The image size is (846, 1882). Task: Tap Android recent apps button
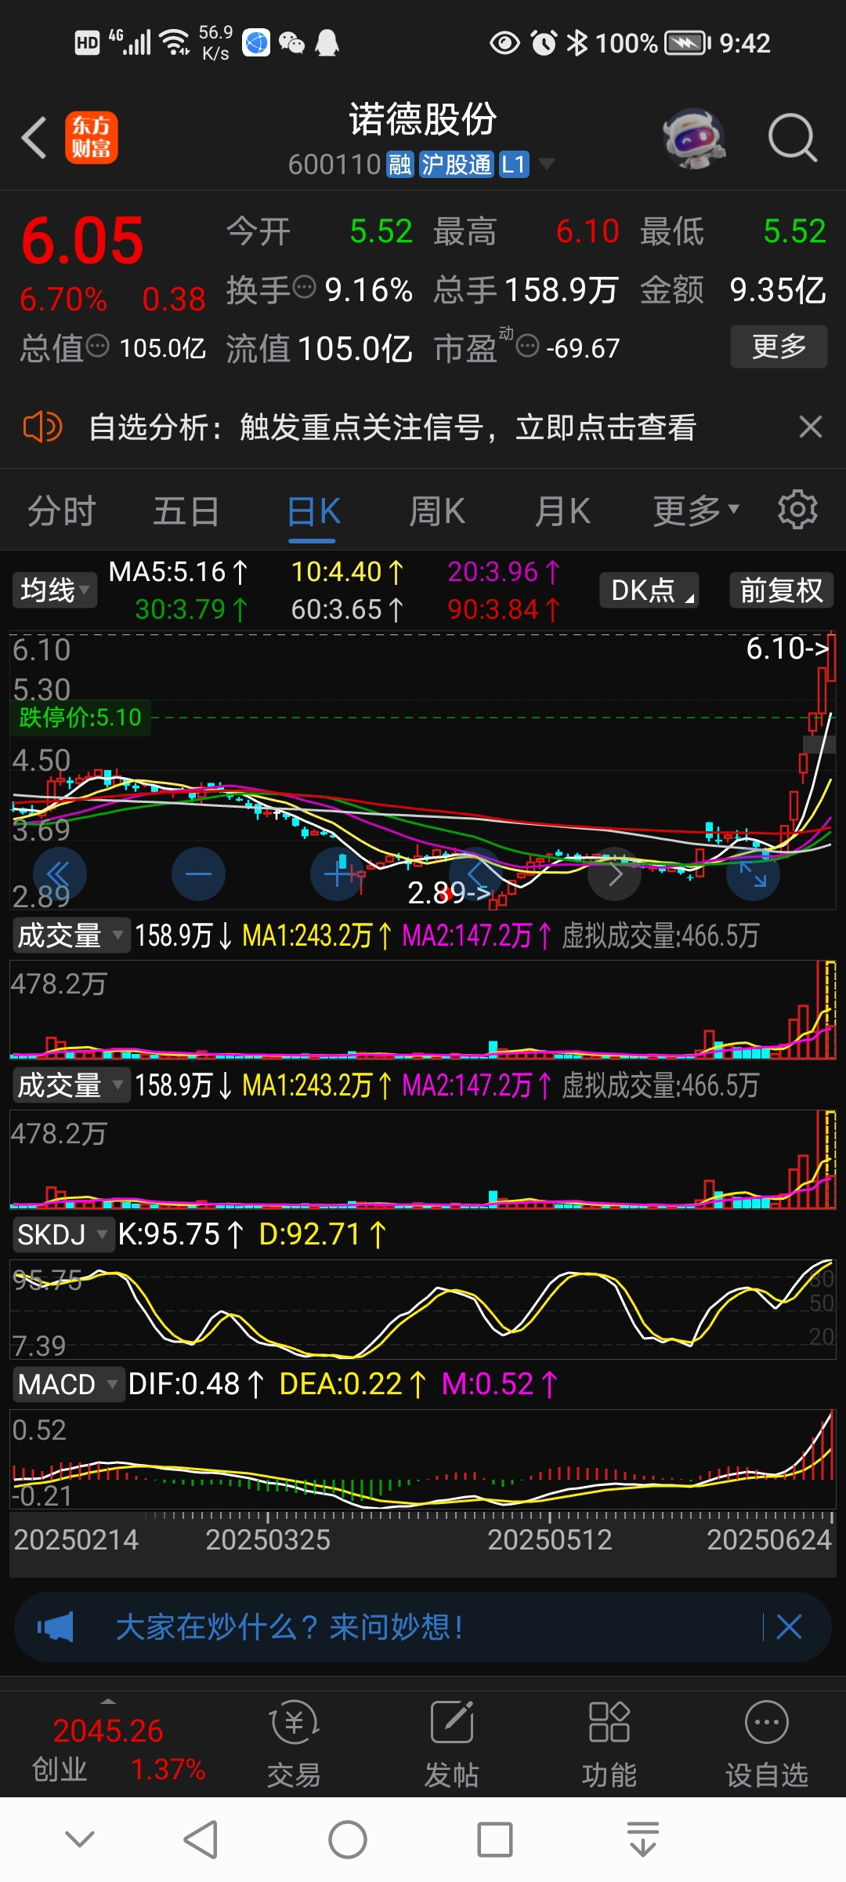(495, 1839)
